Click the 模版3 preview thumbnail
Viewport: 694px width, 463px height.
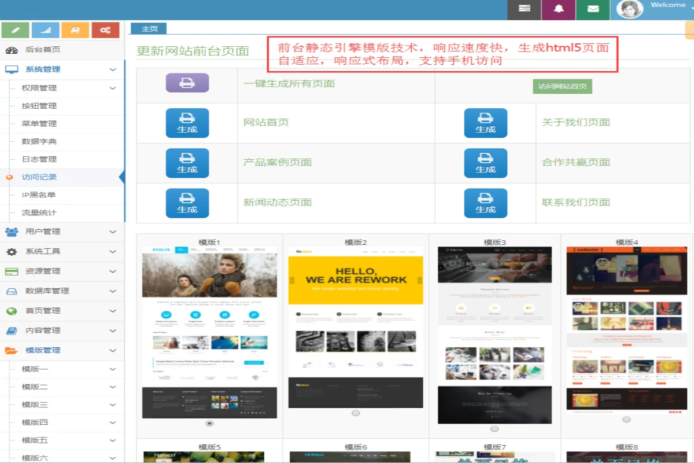pos(494,335)
